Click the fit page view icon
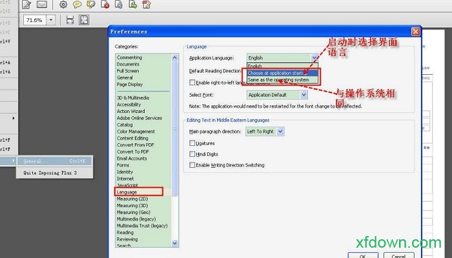This screenshot has height=258, width=452. coord(84,21)
